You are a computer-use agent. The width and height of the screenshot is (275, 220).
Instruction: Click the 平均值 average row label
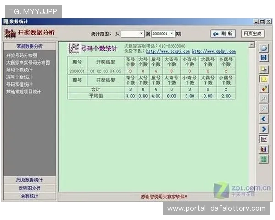96,96
